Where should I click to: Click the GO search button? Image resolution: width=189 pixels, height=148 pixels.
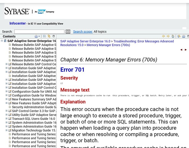[68, 32]
